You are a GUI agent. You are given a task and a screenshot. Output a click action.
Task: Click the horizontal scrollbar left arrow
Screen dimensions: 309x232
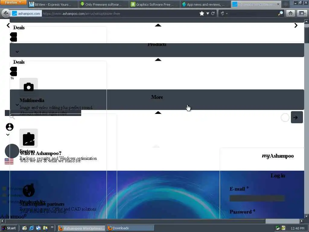point(2,221)
